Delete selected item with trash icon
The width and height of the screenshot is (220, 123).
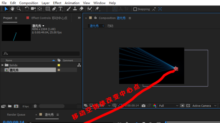(x=35, y=106)
